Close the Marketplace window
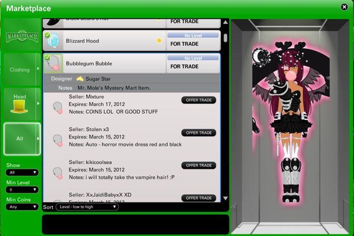This screenshot has width=354, height=236. [x=344, y=7]
